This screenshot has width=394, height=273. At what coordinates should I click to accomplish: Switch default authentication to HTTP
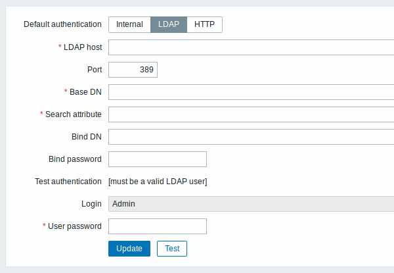click(x=204, y=24)
